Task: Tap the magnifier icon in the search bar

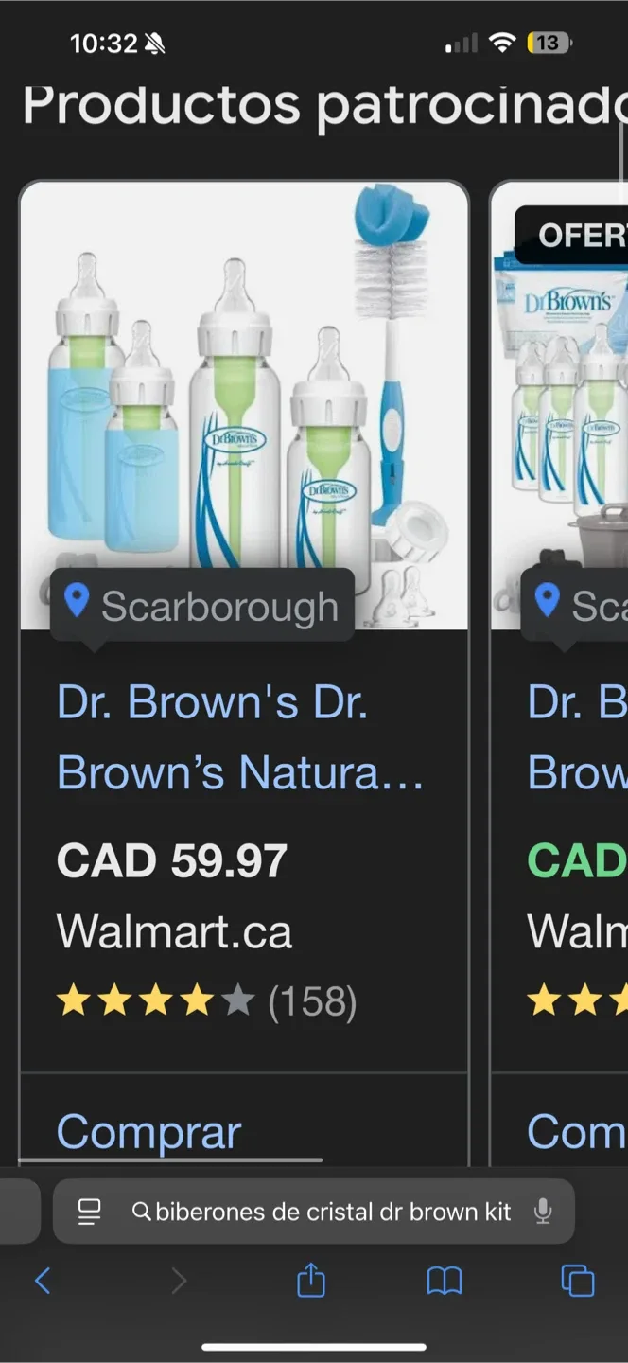Action: [x=142, y=1212]
